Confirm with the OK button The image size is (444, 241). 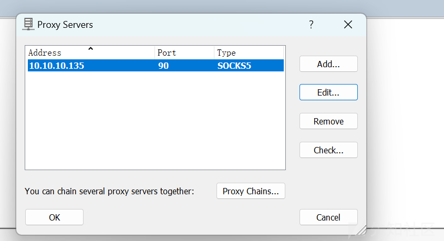pyautogui.click(x=54, y=217)
